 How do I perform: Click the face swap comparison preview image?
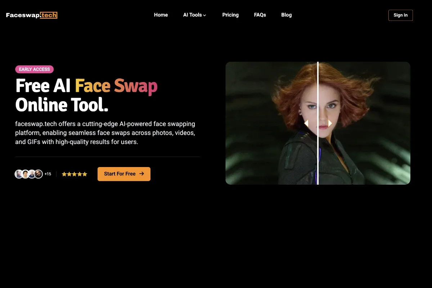tap(318, 123)
